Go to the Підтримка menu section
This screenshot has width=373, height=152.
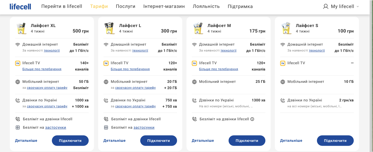click(x=240, y=7)
